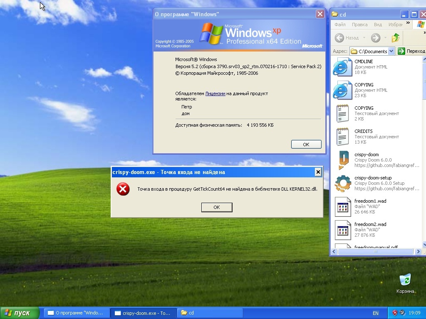Select the COPYING HTML document icon

(x=342, y=90)
